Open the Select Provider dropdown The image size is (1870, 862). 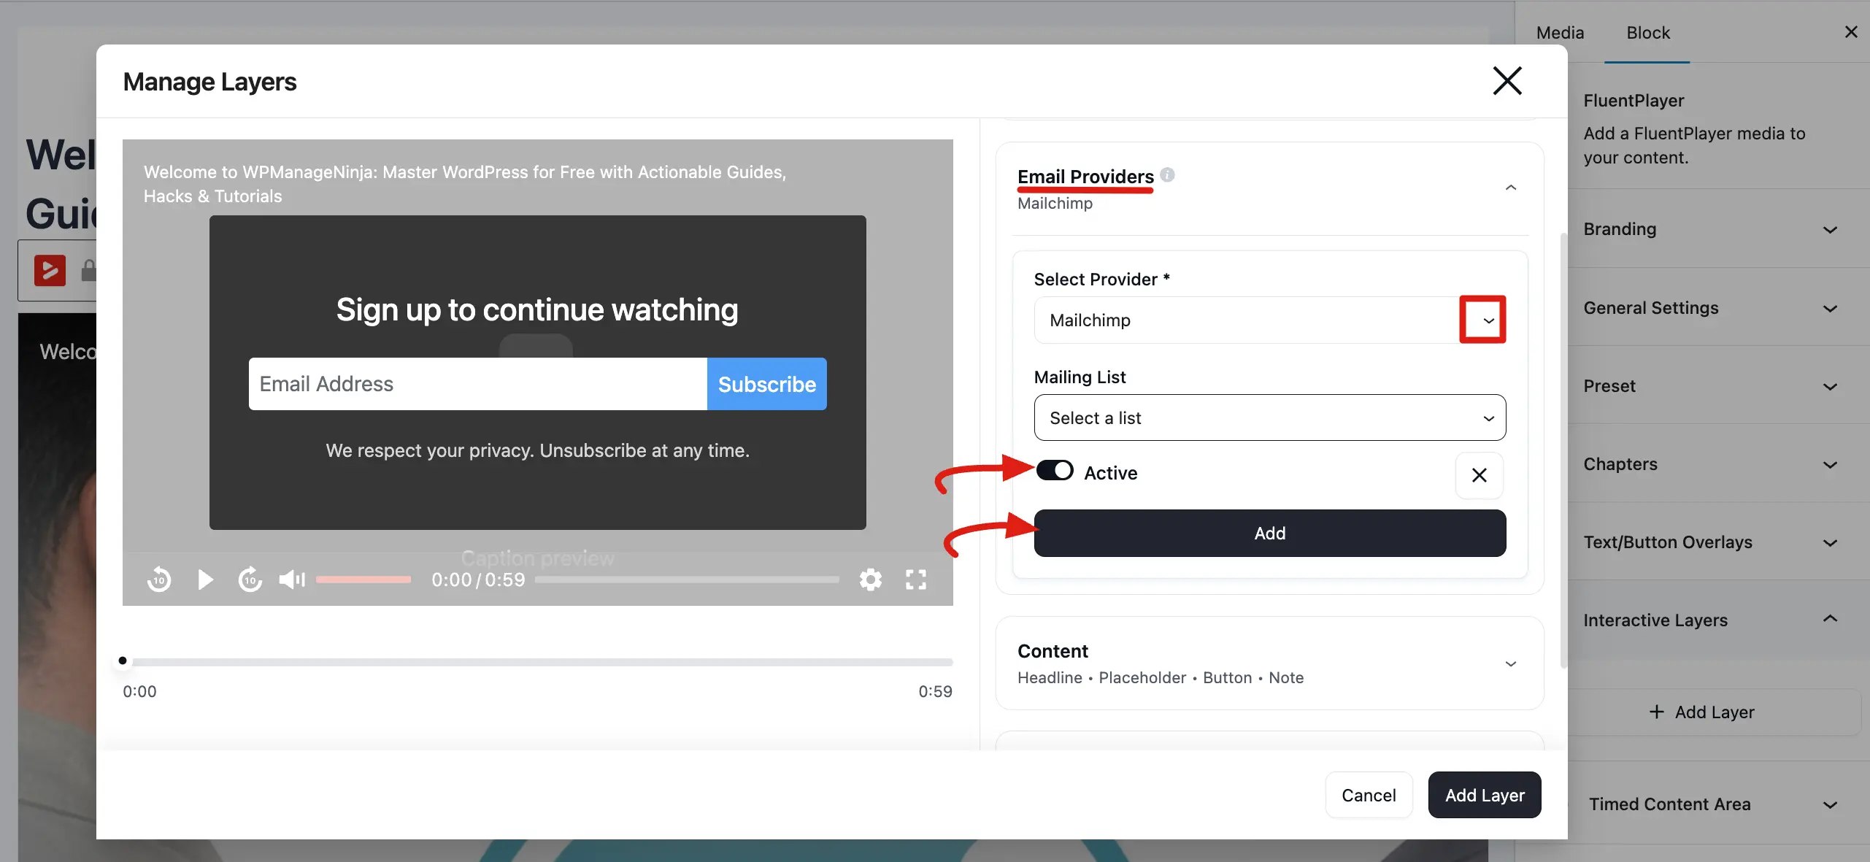point(1269,320)
